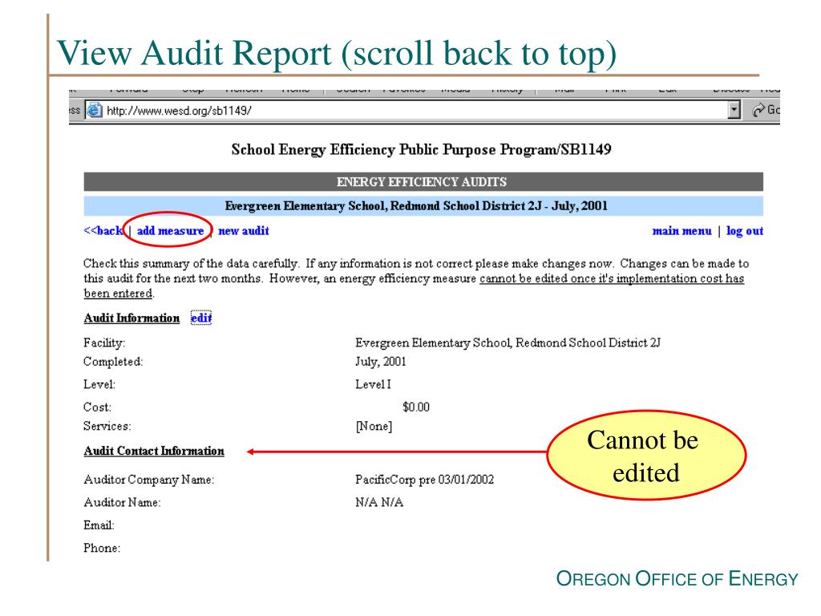Click the Evergreen Elementary School July, 2001 banner
This screenshot has width=821, height=616.
point(423,206)
